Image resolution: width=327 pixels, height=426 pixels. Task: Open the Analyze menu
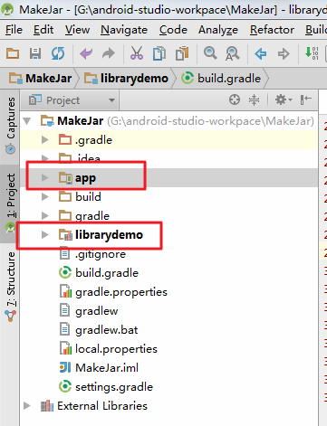click(218, 30)
